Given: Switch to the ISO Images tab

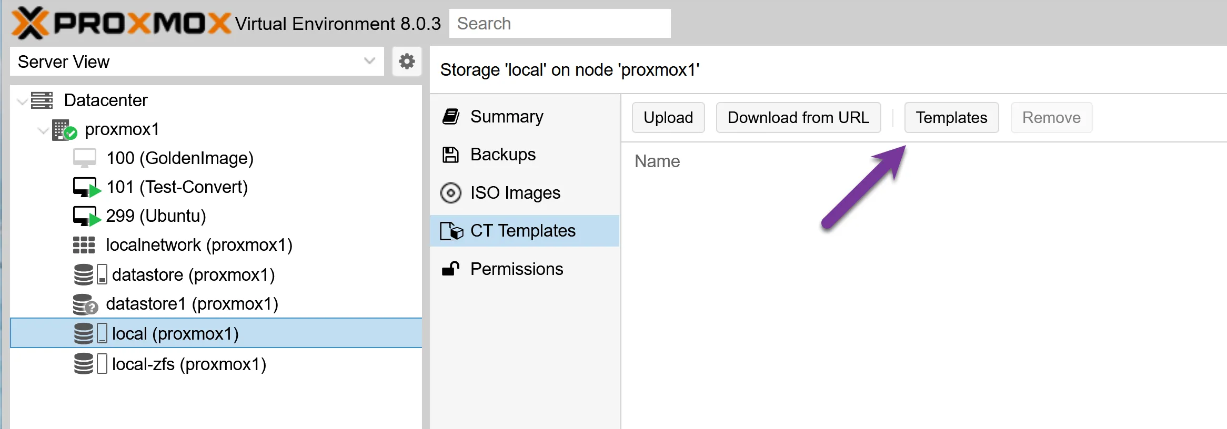Looking at the screenshot, I should (x=514, y=192).
